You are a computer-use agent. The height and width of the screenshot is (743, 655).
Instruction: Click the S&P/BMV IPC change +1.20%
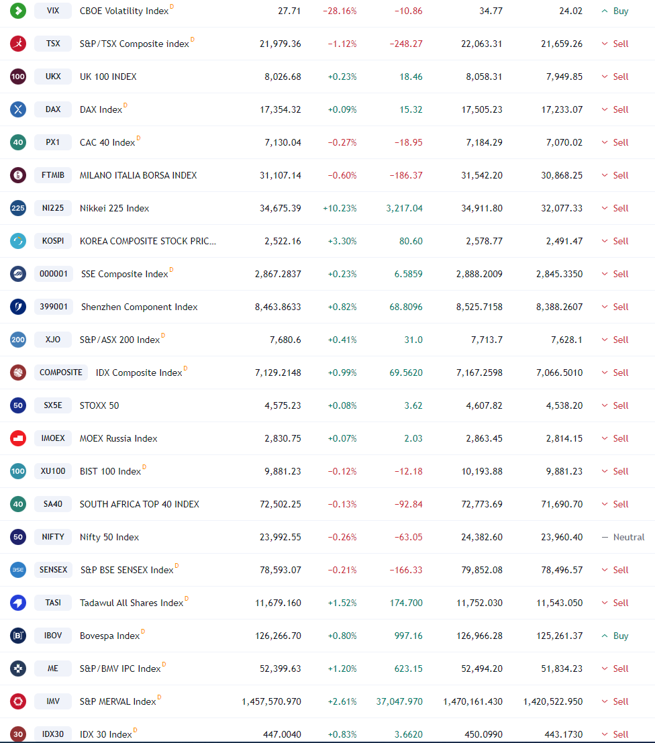click(342, 668)
